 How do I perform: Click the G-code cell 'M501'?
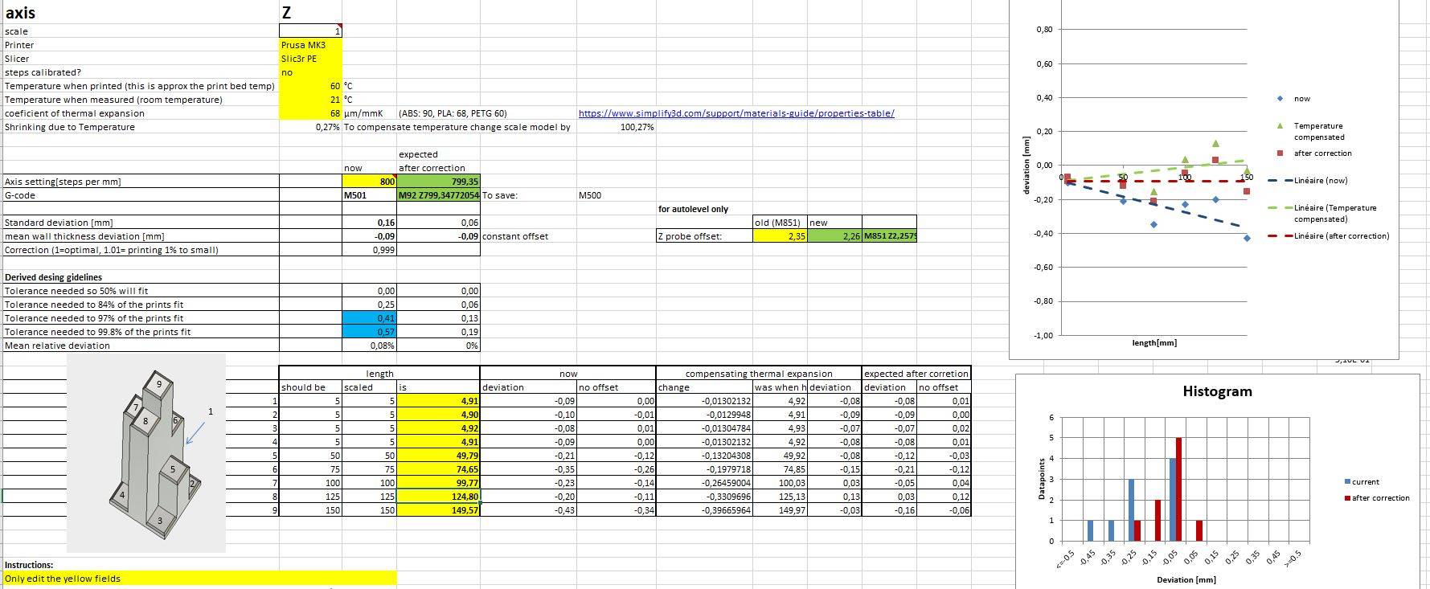tap(370, 195)
